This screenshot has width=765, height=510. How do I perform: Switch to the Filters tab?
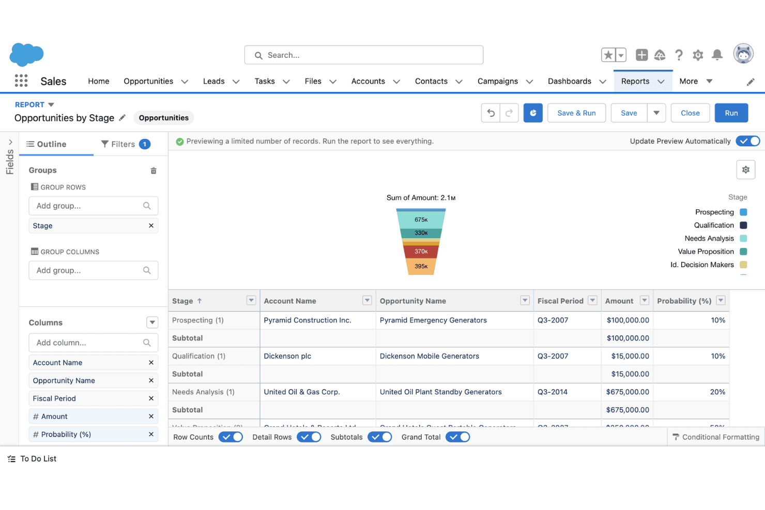point(126,144)
